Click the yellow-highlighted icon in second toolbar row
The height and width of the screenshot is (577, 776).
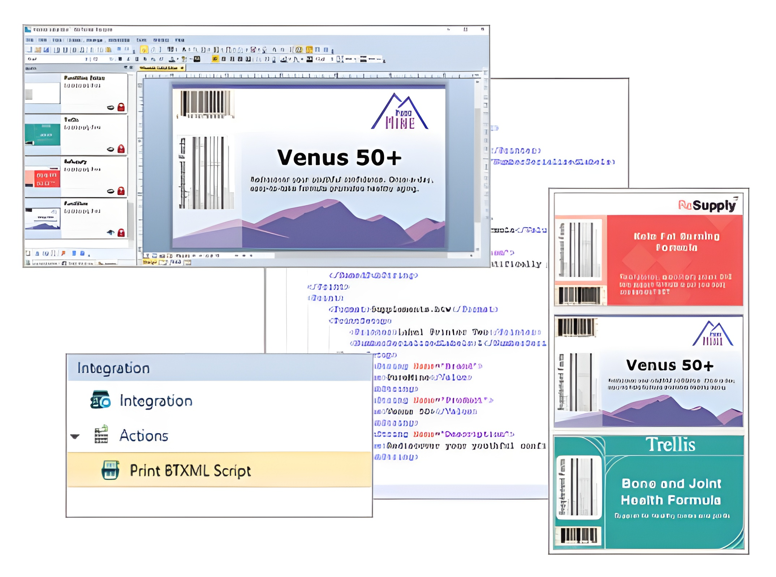pos(215,59)
